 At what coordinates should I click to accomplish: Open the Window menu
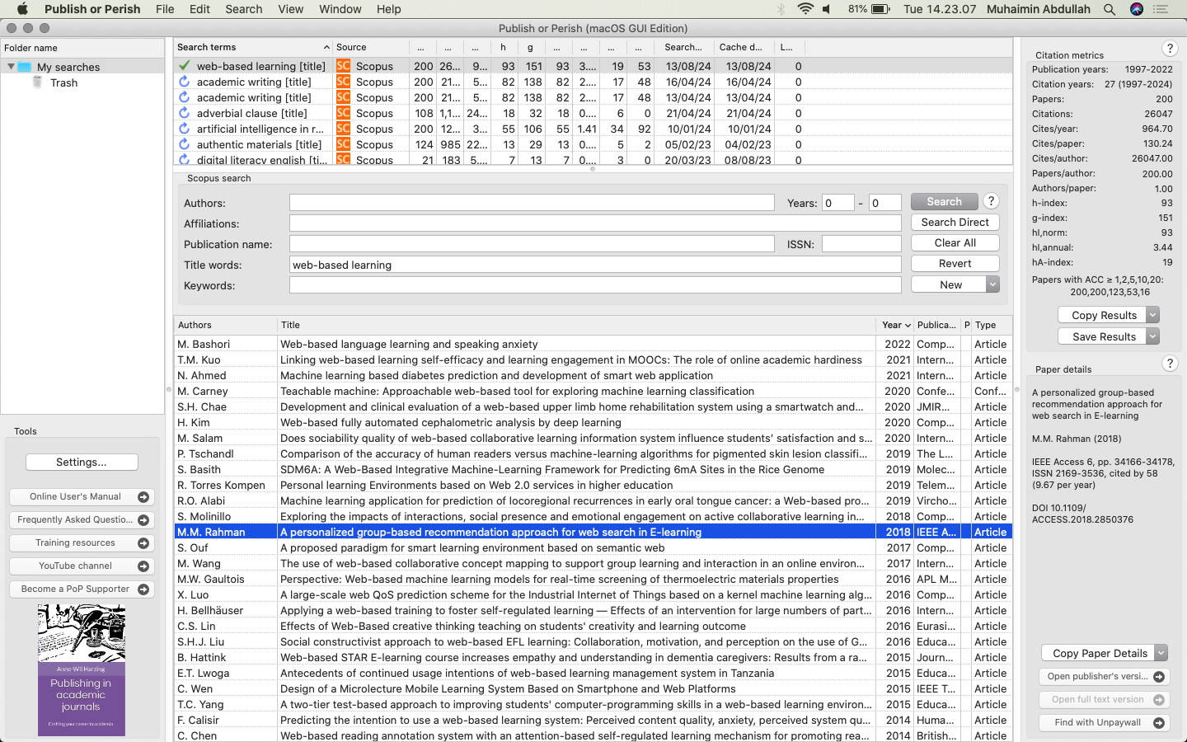pos(340,9)
